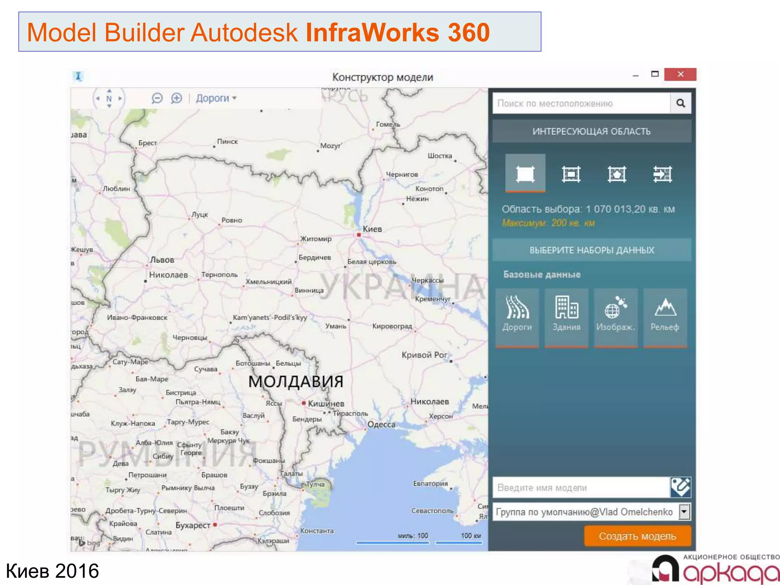Viewport: 780px width, 585px height.
Task: Pan the map south with down arrow
Action: 109,106
